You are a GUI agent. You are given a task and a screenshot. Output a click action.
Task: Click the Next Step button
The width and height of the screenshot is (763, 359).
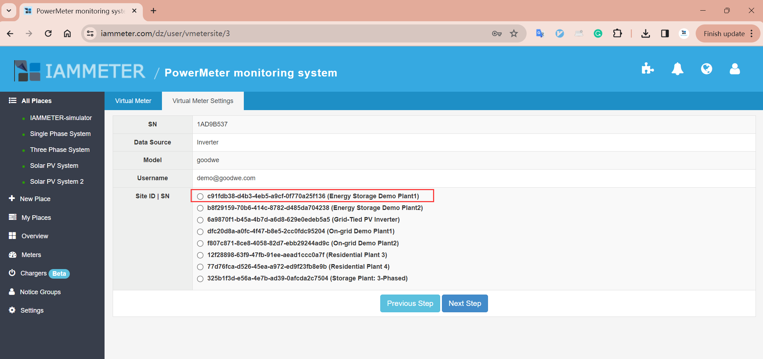pyautogui.click(x=465, y=303)
